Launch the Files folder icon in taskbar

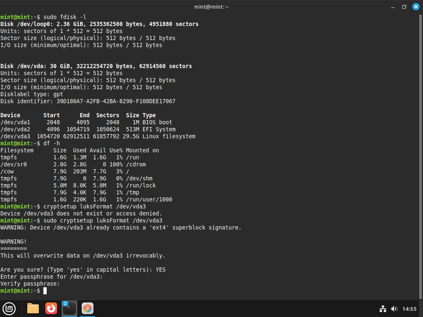(x=33, y=308)
